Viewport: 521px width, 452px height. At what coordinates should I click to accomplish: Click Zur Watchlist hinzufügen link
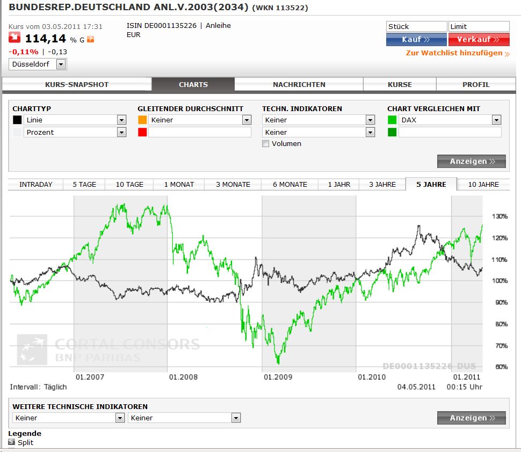(x=458, y=53)
